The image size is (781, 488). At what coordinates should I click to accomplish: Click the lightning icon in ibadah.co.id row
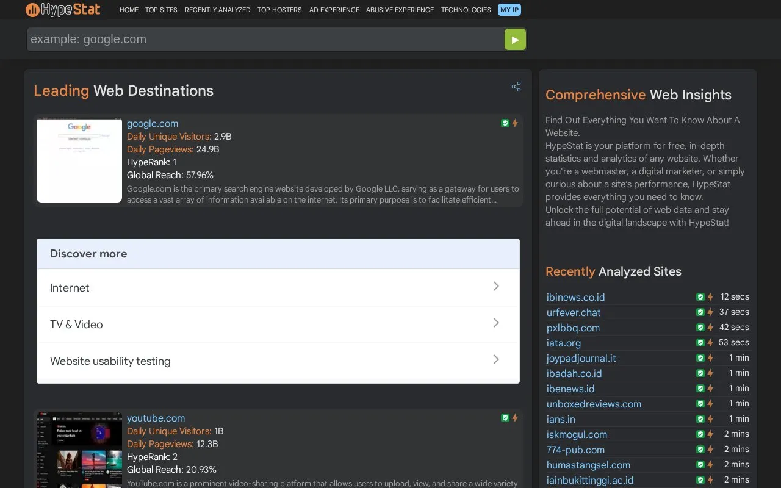710,373
